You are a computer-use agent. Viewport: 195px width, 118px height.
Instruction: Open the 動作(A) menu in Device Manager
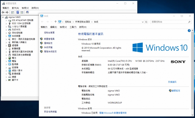coord(15,8)
